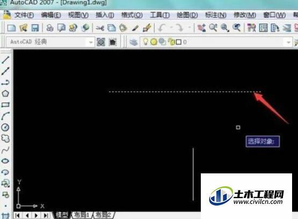Click the Plot Preview icon
Viewport: 298px width, 219px height.
pyautogui.click(x=62, y=28)
